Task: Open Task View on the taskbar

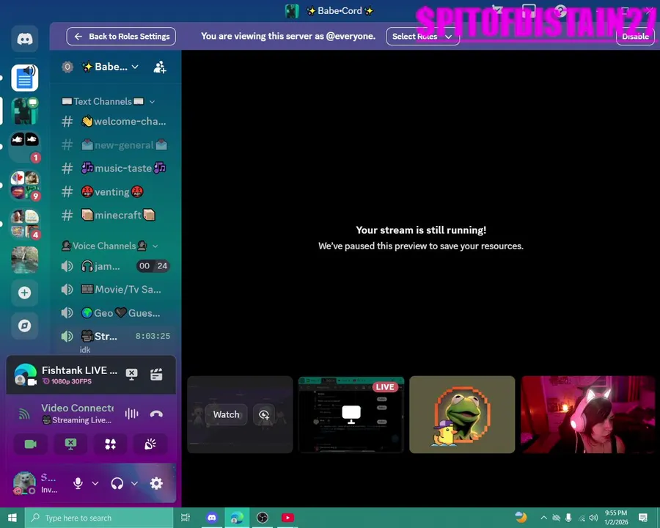Action: 186,518
